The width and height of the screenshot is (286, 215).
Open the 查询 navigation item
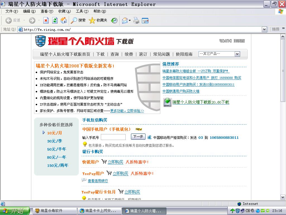pyautogui.click(x=115, y=54)
